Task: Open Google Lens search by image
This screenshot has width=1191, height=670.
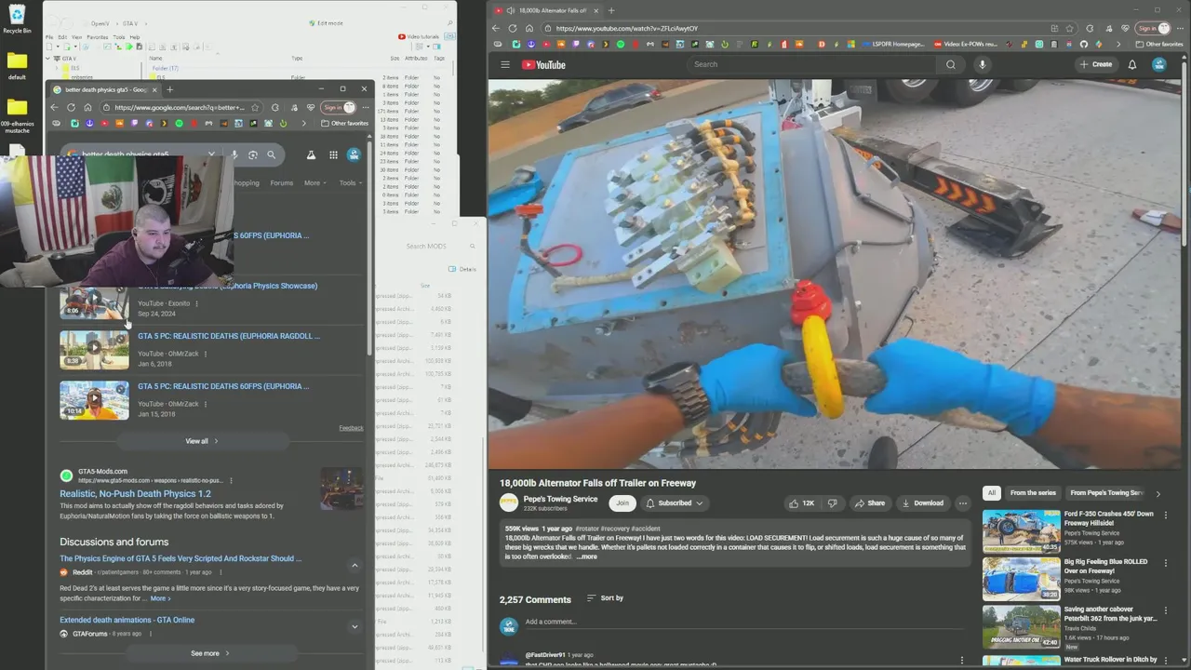Action: point(252,154)
